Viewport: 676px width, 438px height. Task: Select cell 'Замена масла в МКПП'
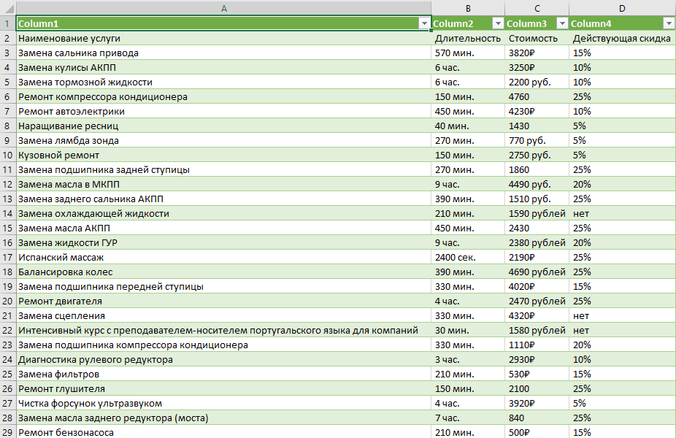(x=224, y=185)
